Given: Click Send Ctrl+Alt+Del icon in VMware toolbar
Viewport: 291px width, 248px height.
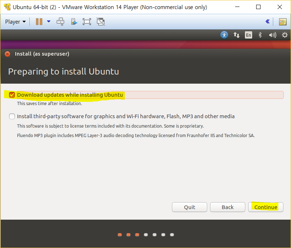Looking at the screenshot, I should click(60, 21).
